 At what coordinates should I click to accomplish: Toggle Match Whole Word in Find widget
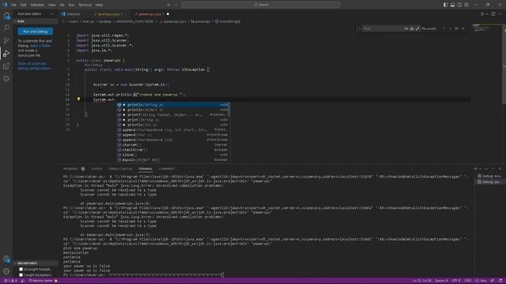tap(412, 28)
